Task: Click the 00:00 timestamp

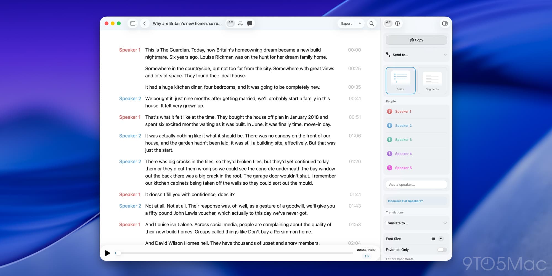Action: (x=354, y=50)
